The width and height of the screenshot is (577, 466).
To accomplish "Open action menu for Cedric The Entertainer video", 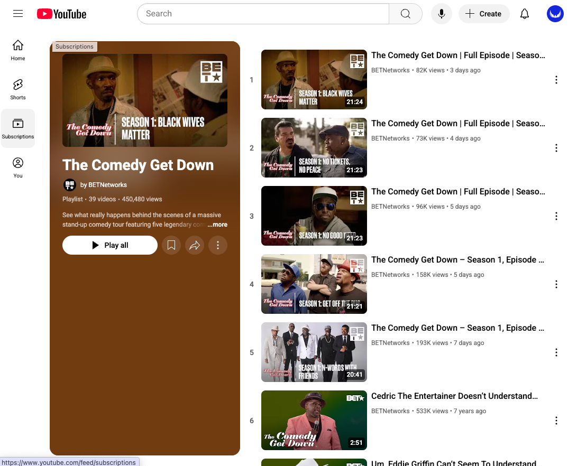I will point(556,421).
